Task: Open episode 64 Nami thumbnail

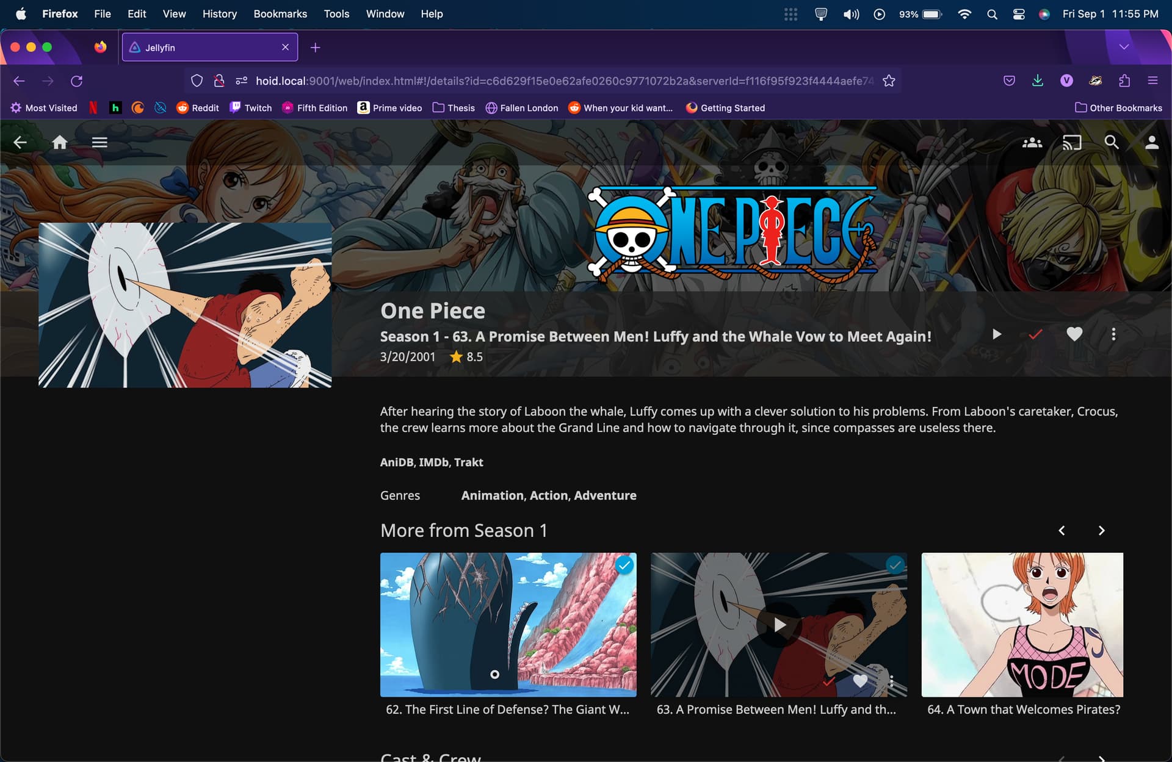Action: (1022, 625)
